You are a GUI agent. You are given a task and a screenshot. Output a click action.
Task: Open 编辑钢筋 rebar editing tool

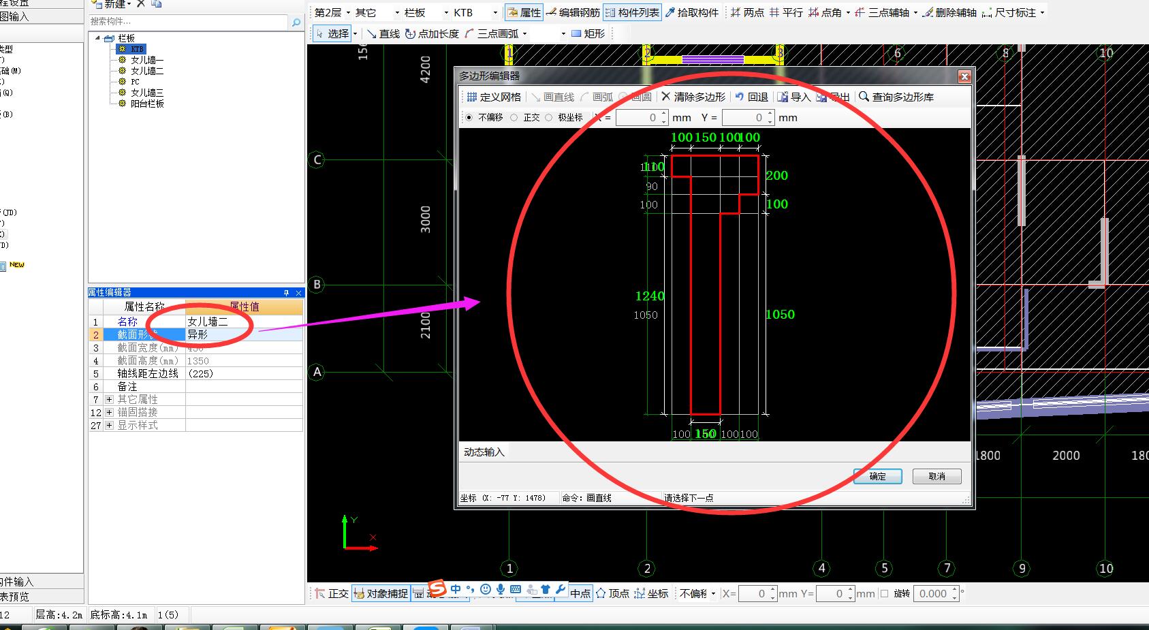click(x=573, y=12)
